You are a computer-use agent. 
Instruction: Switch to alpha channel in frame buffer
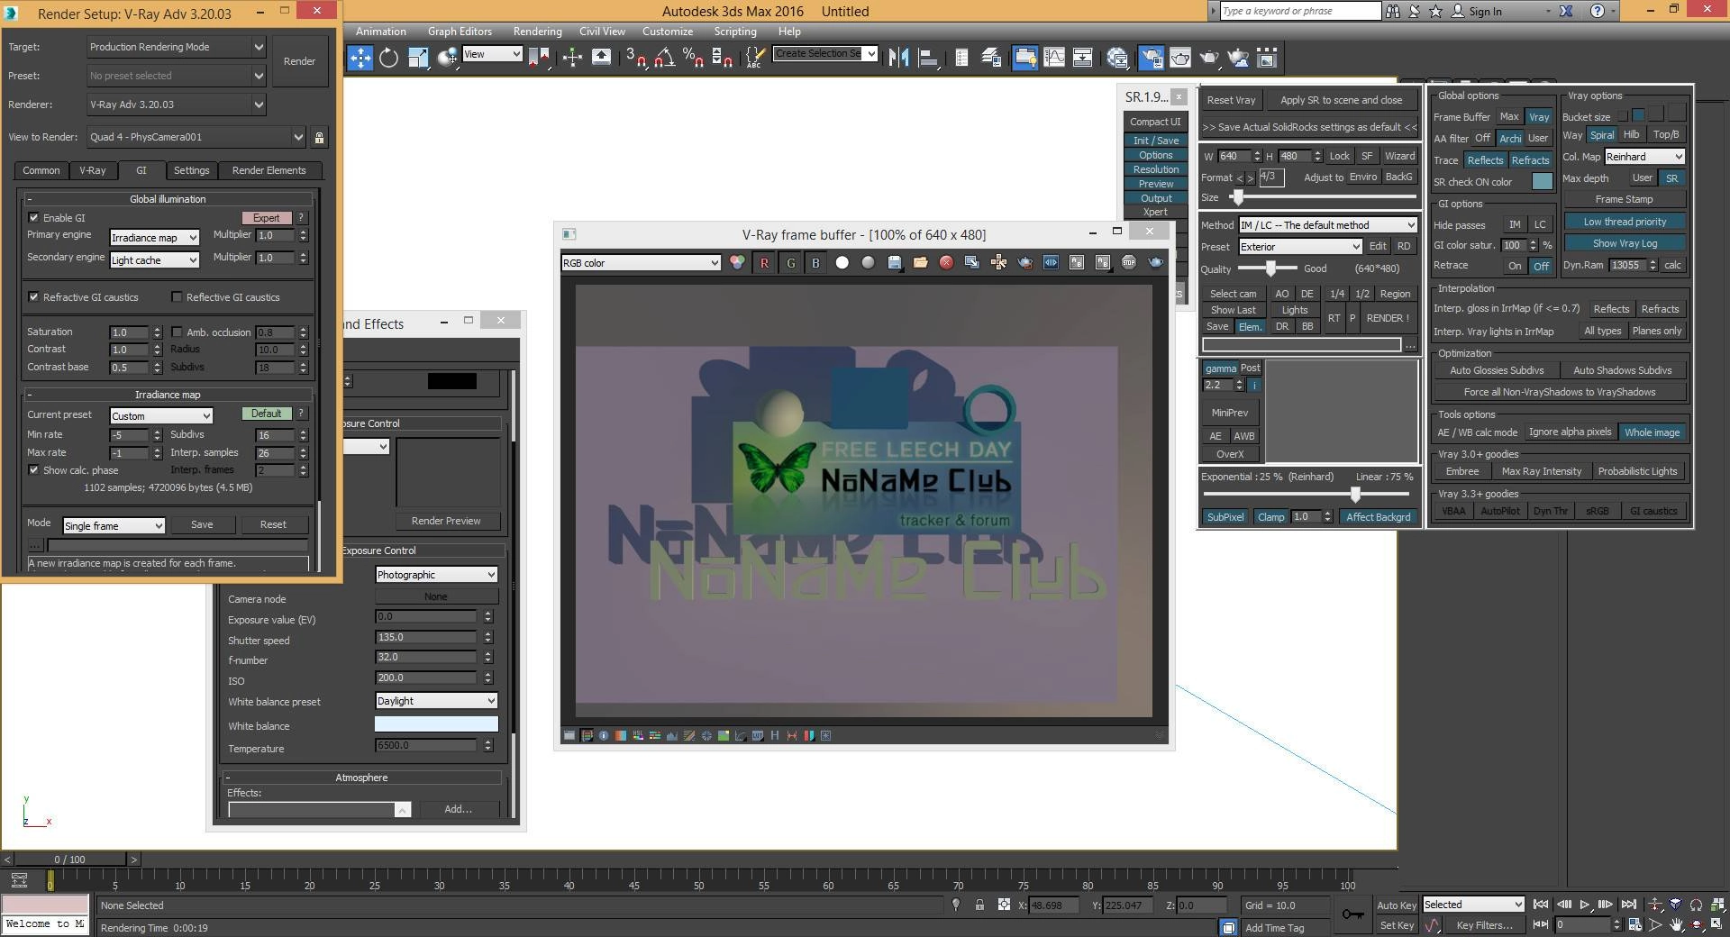click(842, 262)
